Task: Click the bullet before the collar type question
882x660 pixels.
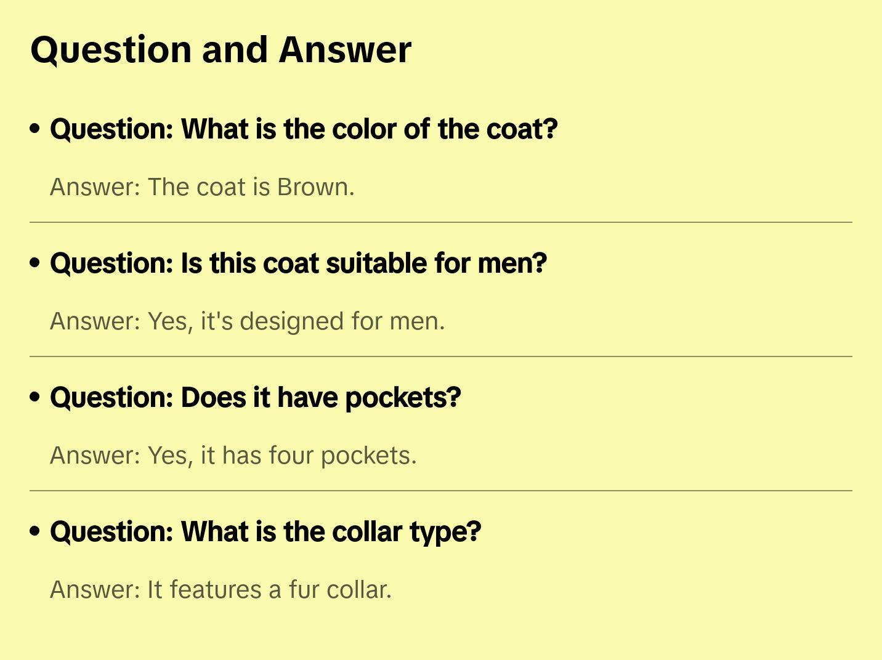Action: click(35, 532)
